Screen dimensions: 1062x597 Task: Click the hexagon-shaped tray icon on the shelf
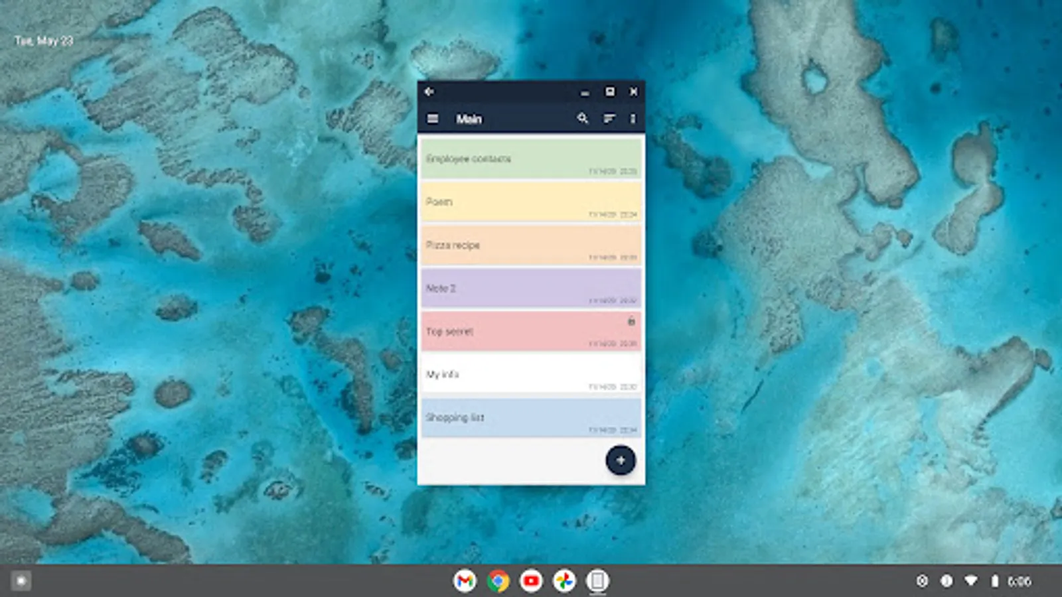click(922, 581)
